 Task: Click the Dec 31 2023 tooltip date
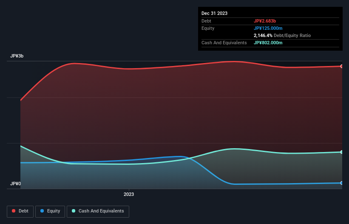pos(214,13)
